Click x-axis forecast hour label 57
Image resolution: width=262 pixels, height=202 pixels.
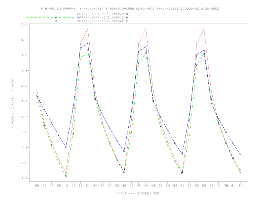[x=175, y=185]
